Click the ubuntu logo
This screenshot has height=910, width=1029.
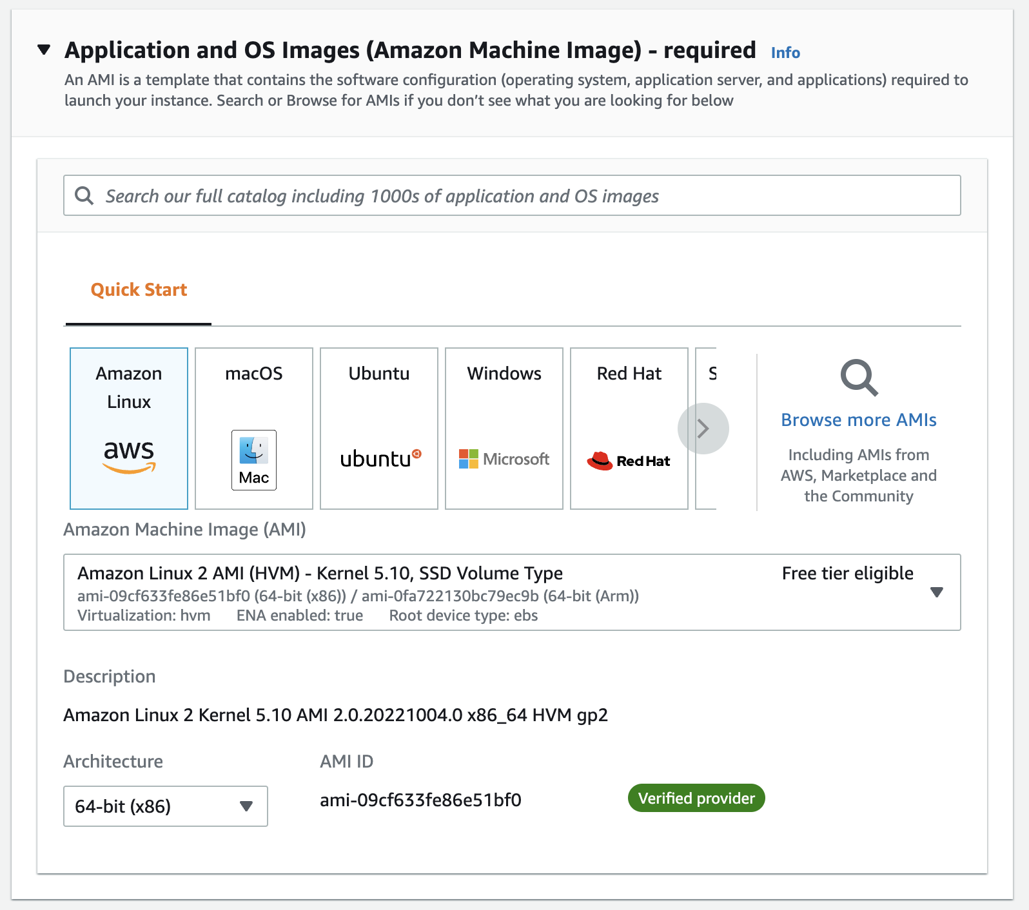[380, 459]
